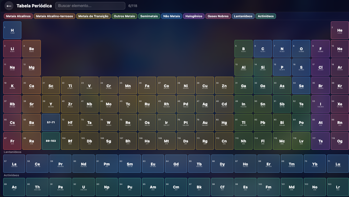This screenshot has height=197, width=349.
Task: Click the Scandium (Sc) element
Action: point(51,86)
